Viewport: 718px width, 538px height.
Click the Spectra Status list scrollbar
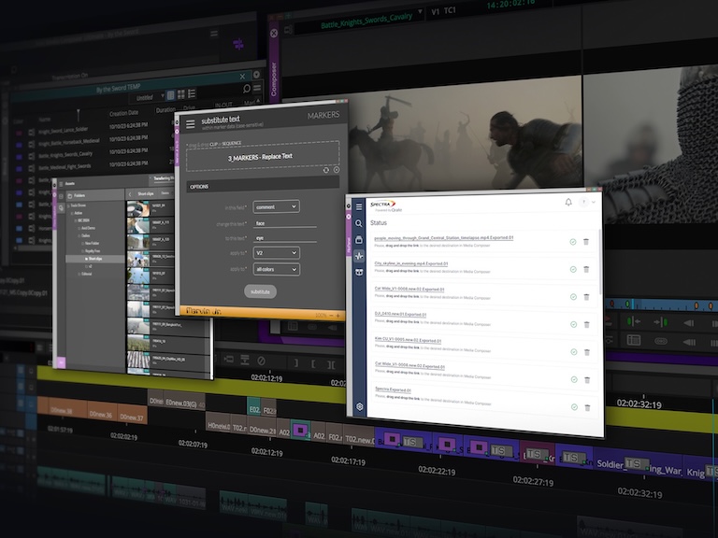[x=600, y=262]
